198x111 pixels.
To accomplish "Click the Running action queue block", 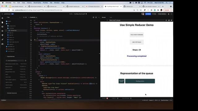I will pos(121,81).
